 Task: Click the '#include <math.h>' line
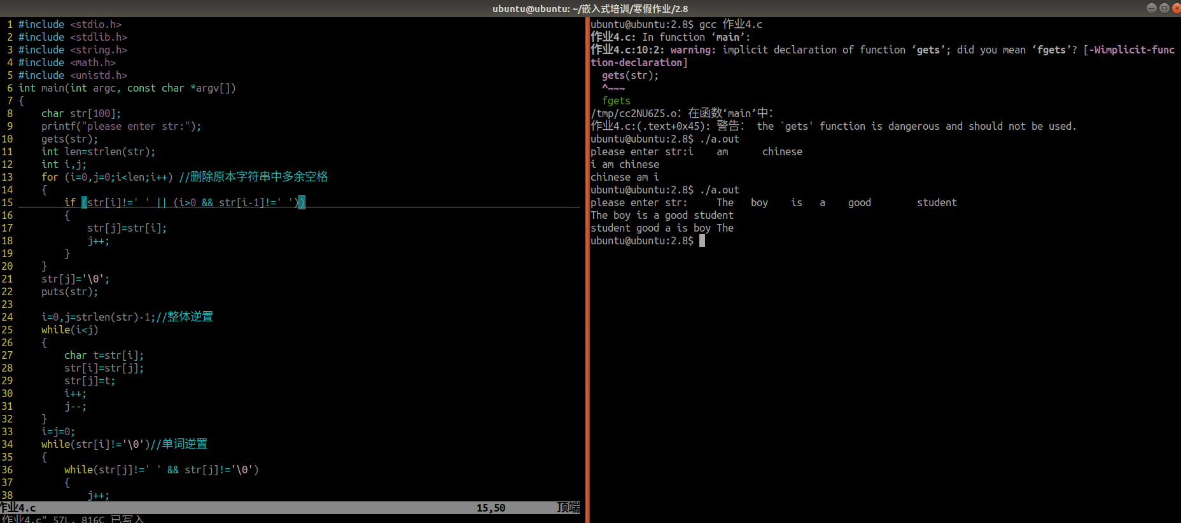click(67, 62)
